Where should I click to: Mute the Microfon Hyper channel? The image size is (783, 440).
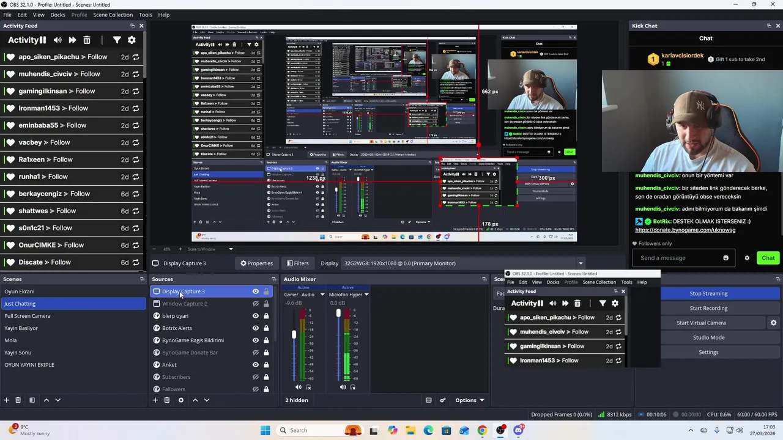[343, 387]
